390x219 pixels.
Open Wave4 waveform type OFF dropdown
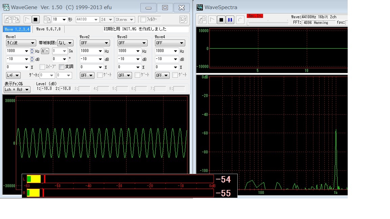tap(170, 43)
